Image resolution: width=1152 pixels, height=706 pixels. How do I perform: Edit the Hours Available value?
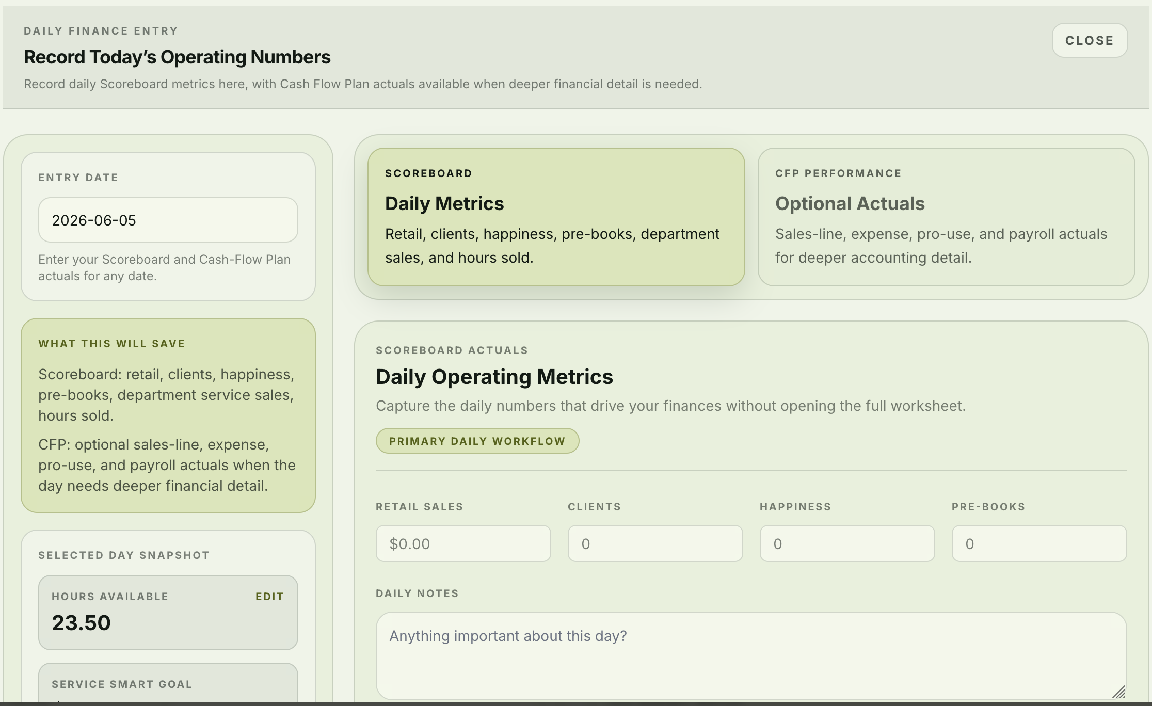269,597
